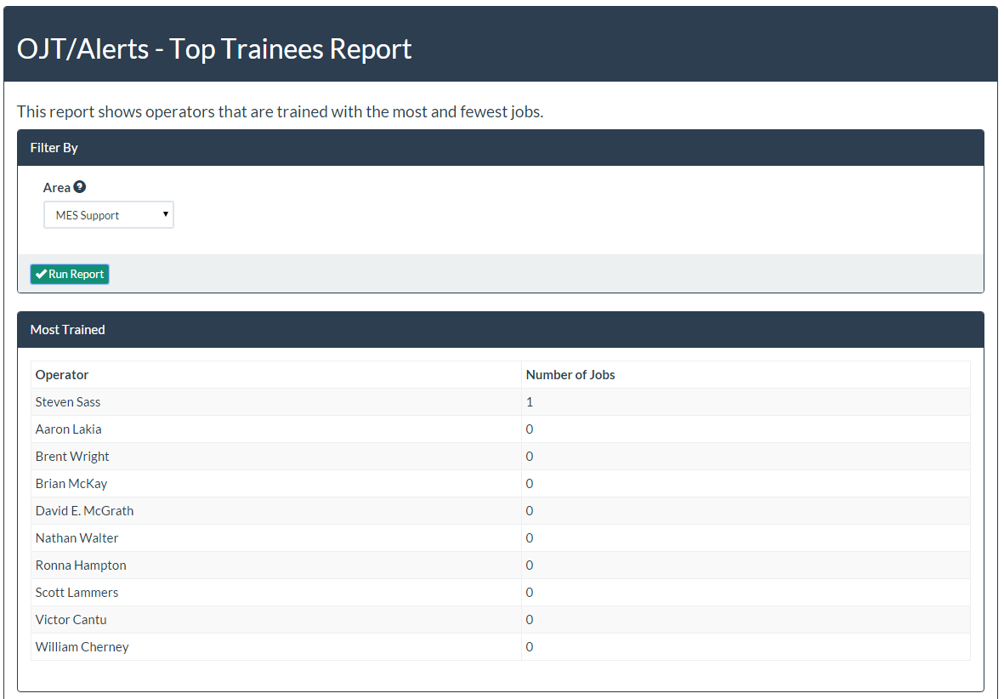Click on operator Brent Wright
Viewport: 1004px width, 699px height.
click(x=72, y=457)
